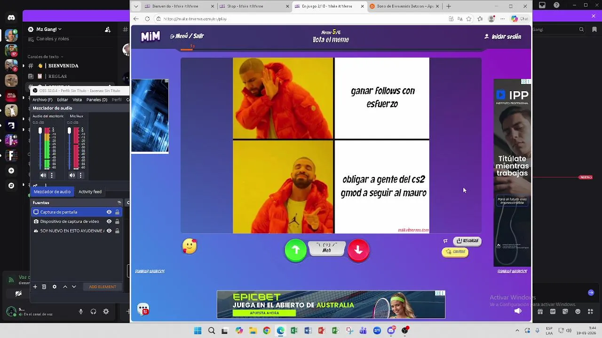Open Copilot Chat in browser toolbar
Screen dimensions: 602x338
pos(520,19)
